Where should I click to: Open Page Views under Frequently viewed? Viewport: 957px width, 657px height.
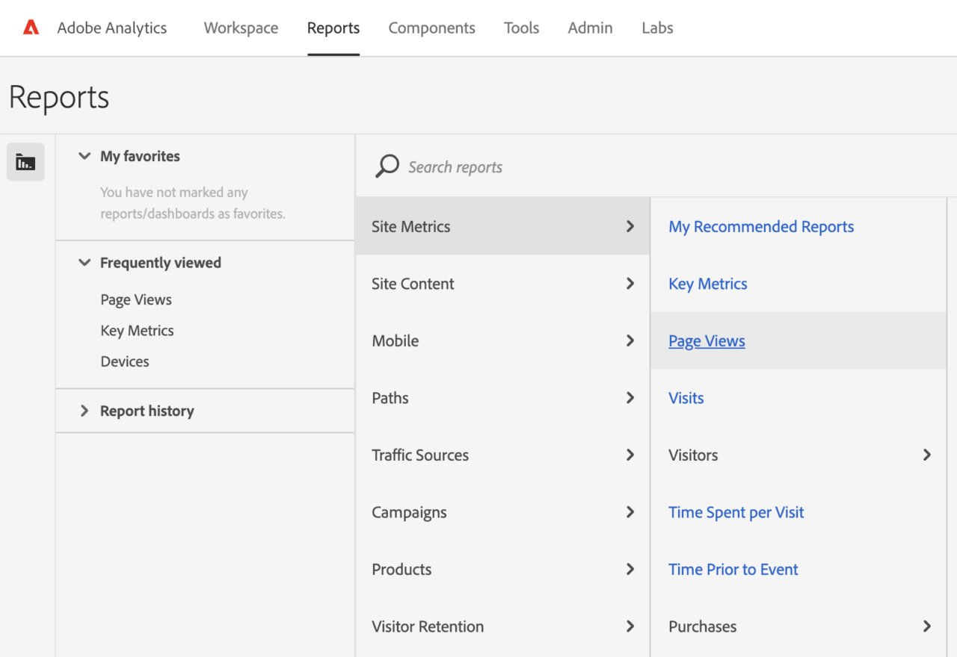[136, 299]
